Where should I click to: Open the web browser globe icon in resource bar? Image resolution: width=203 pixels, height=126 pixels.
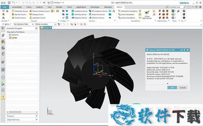tap(3, 70)
